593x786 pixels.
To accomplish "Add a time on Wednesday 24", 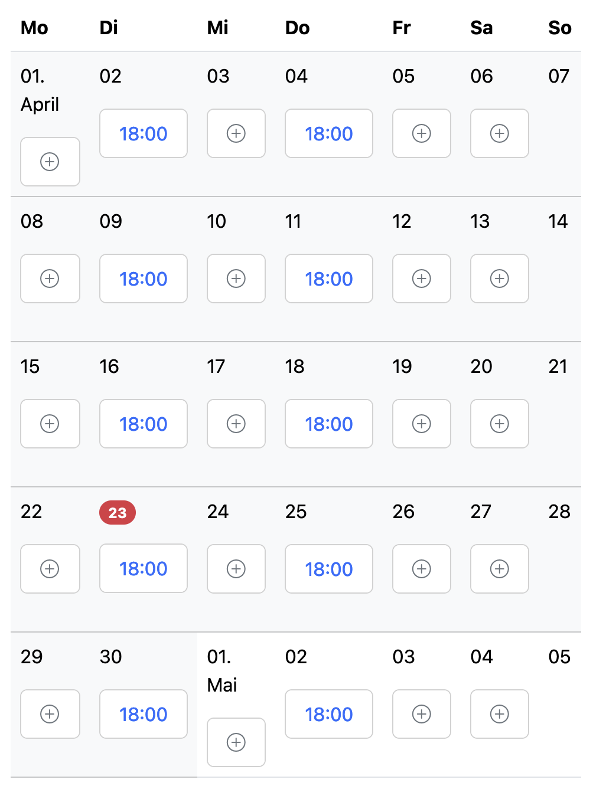I will (236, 569).
